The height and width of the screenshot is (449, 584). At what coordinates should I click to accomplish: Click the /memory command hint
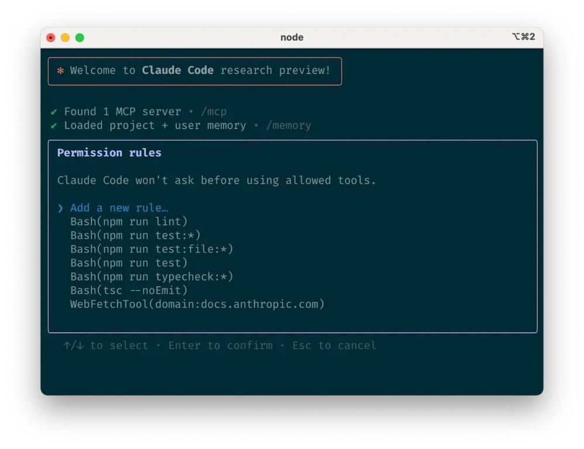[x=288, y=126]
